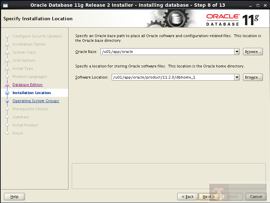Proceed by clicking Next
Viewport: 270px width, 203px height.
point(209,197)
